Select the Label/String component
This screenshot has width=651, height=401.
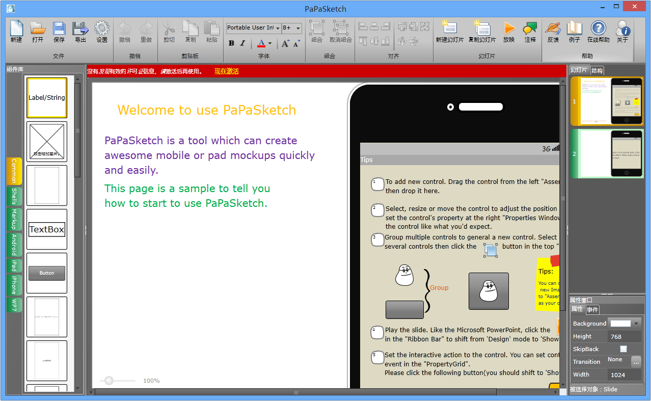pos(47,97)
